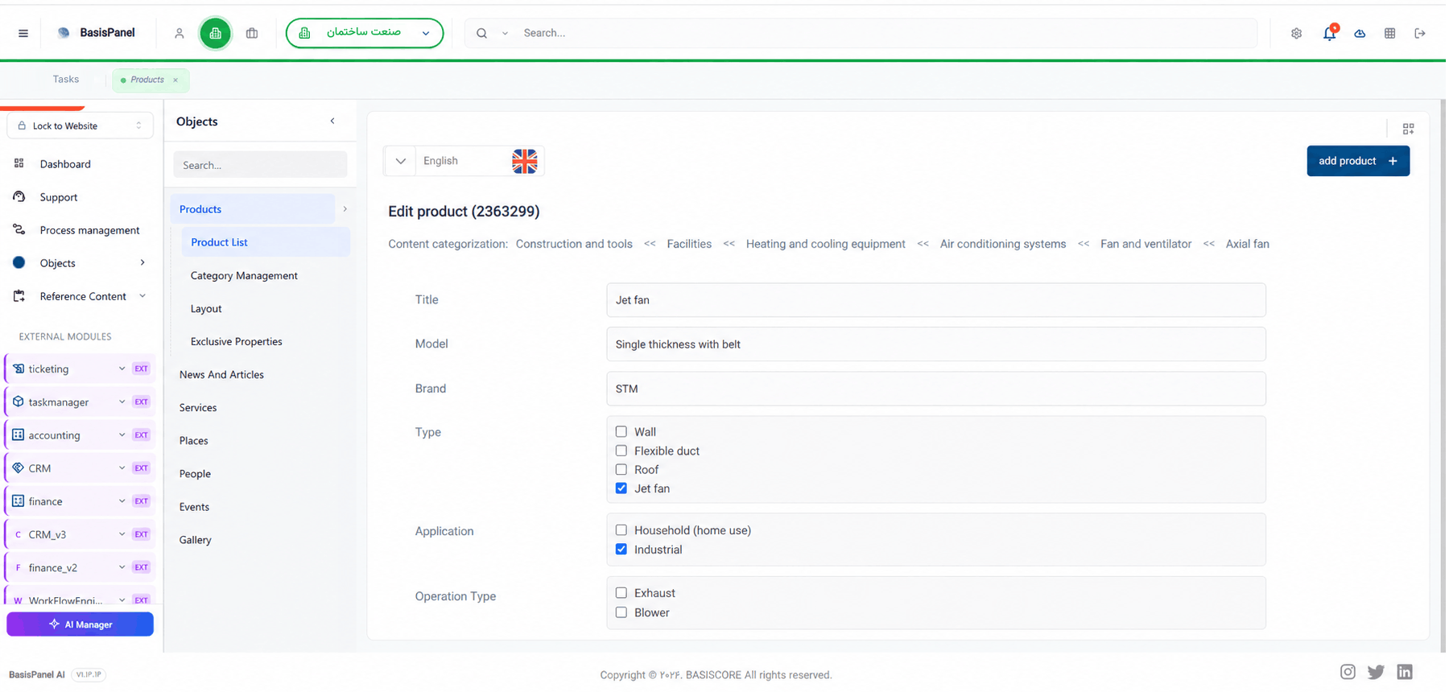Open the green website selector dropdown
Screen dimensions: 1449x692
click(365, 33)
